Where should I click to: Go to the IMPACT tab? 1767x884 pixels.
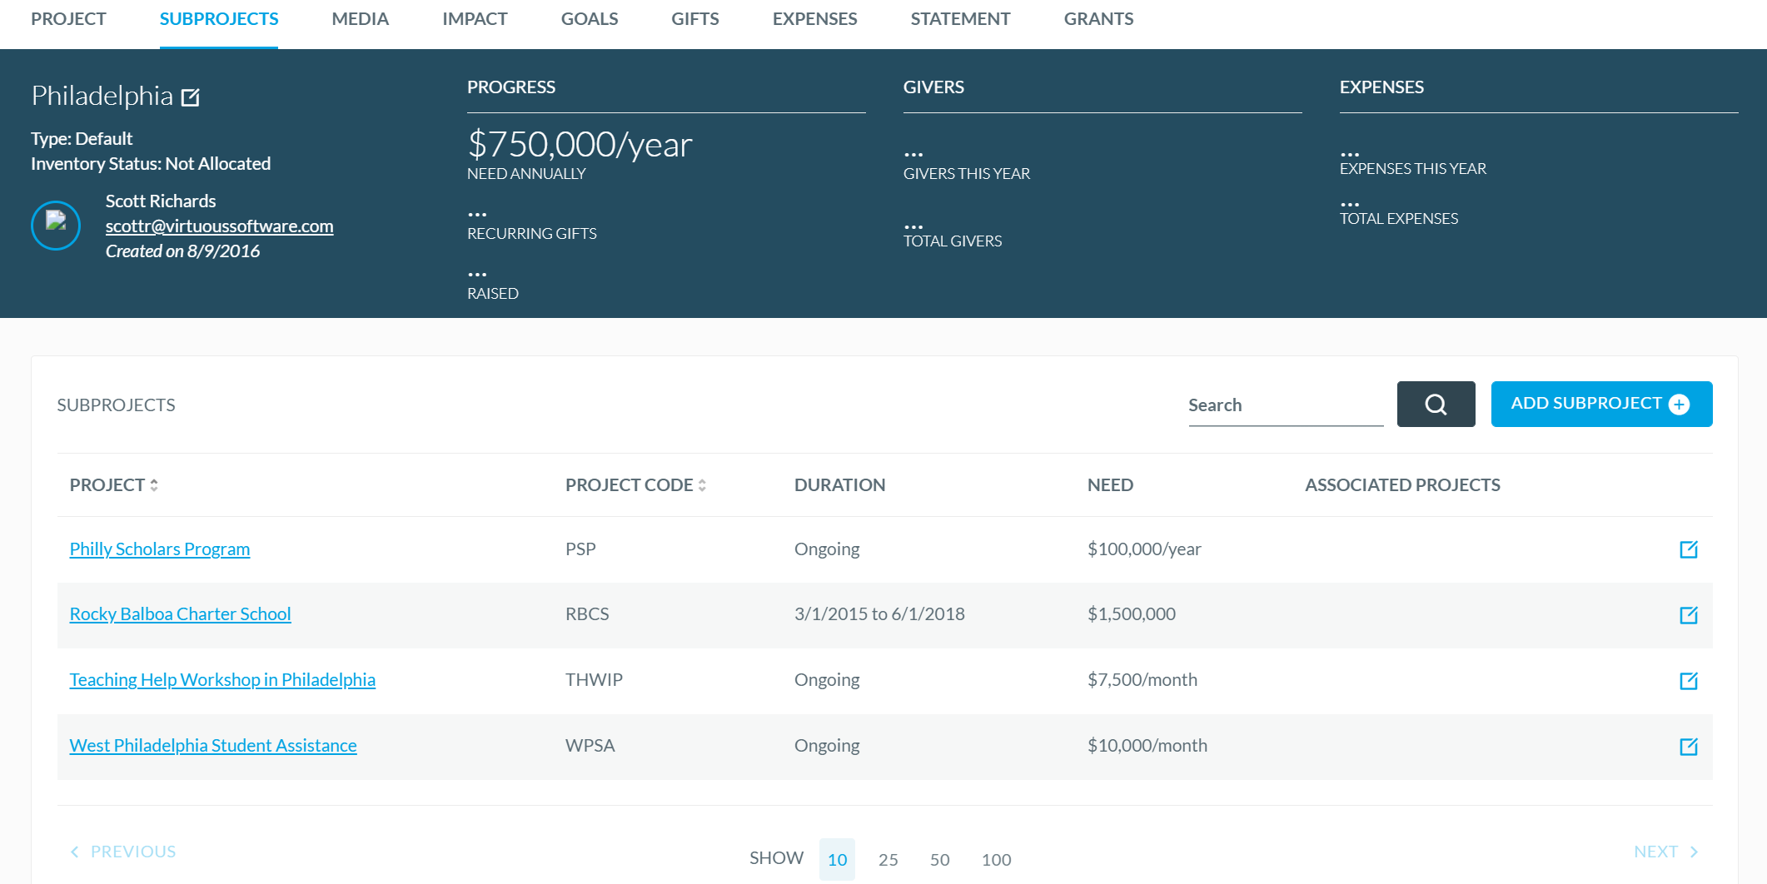475,19
